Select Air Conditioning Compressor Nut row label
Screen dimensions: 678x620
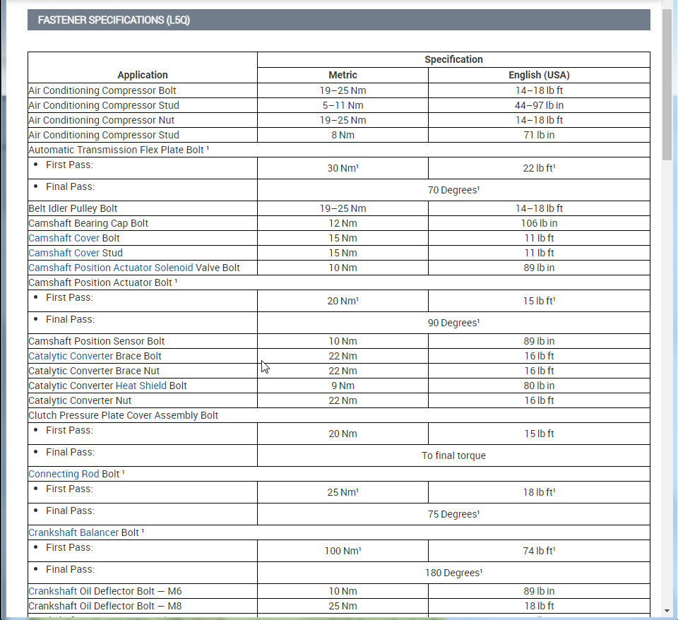click(x=102, y=120)
